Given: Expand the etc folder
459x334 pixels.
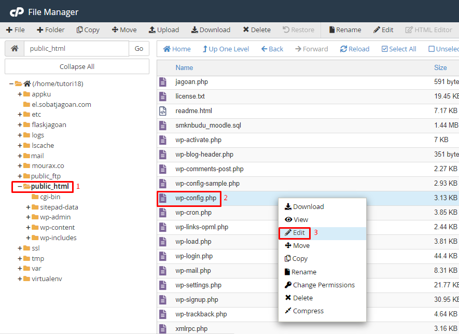Looking at the screenshot, I should coord(20,115).
